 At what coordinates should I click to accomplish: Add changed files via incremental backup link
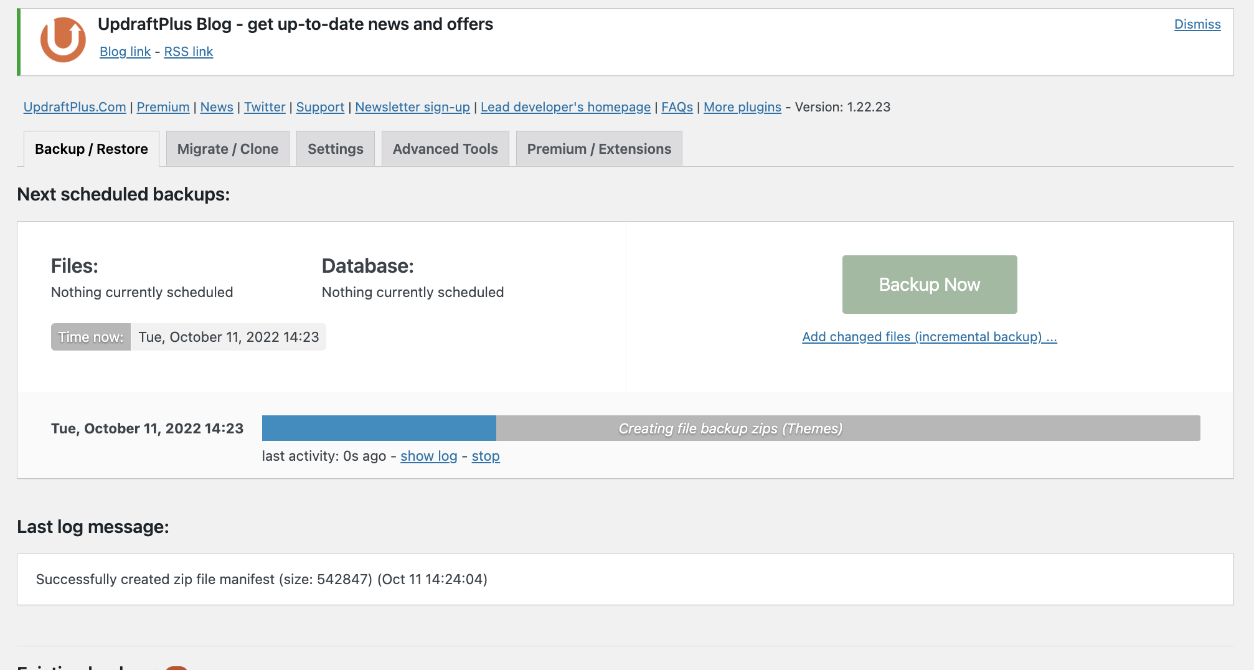click(x=930, y=337)
